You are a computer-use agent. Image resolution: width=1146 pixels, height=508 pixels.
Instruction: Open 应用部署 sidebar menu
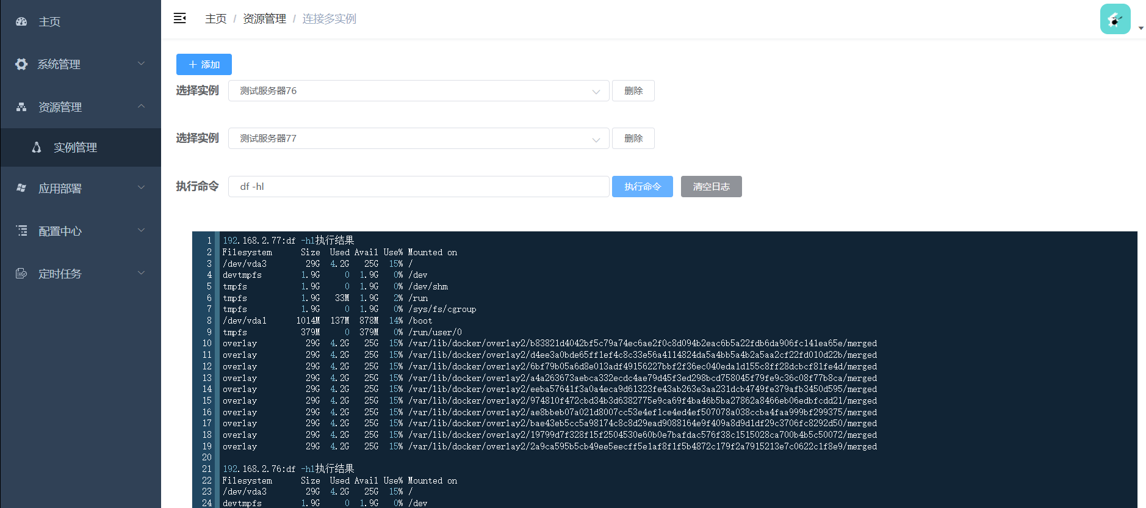(x=81, y=188)
